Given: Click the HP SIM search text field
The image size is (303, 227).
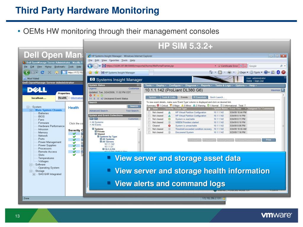Looking at the screenshot, I should tap(108, 106).
